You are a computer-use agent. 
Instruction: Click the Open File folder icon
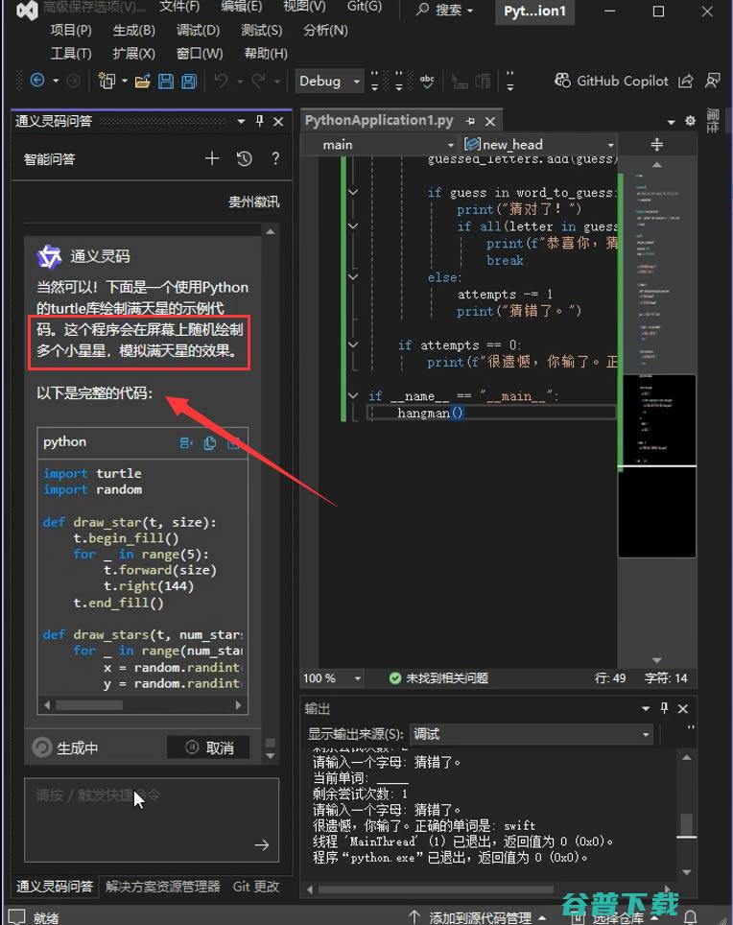pos(142,81)
